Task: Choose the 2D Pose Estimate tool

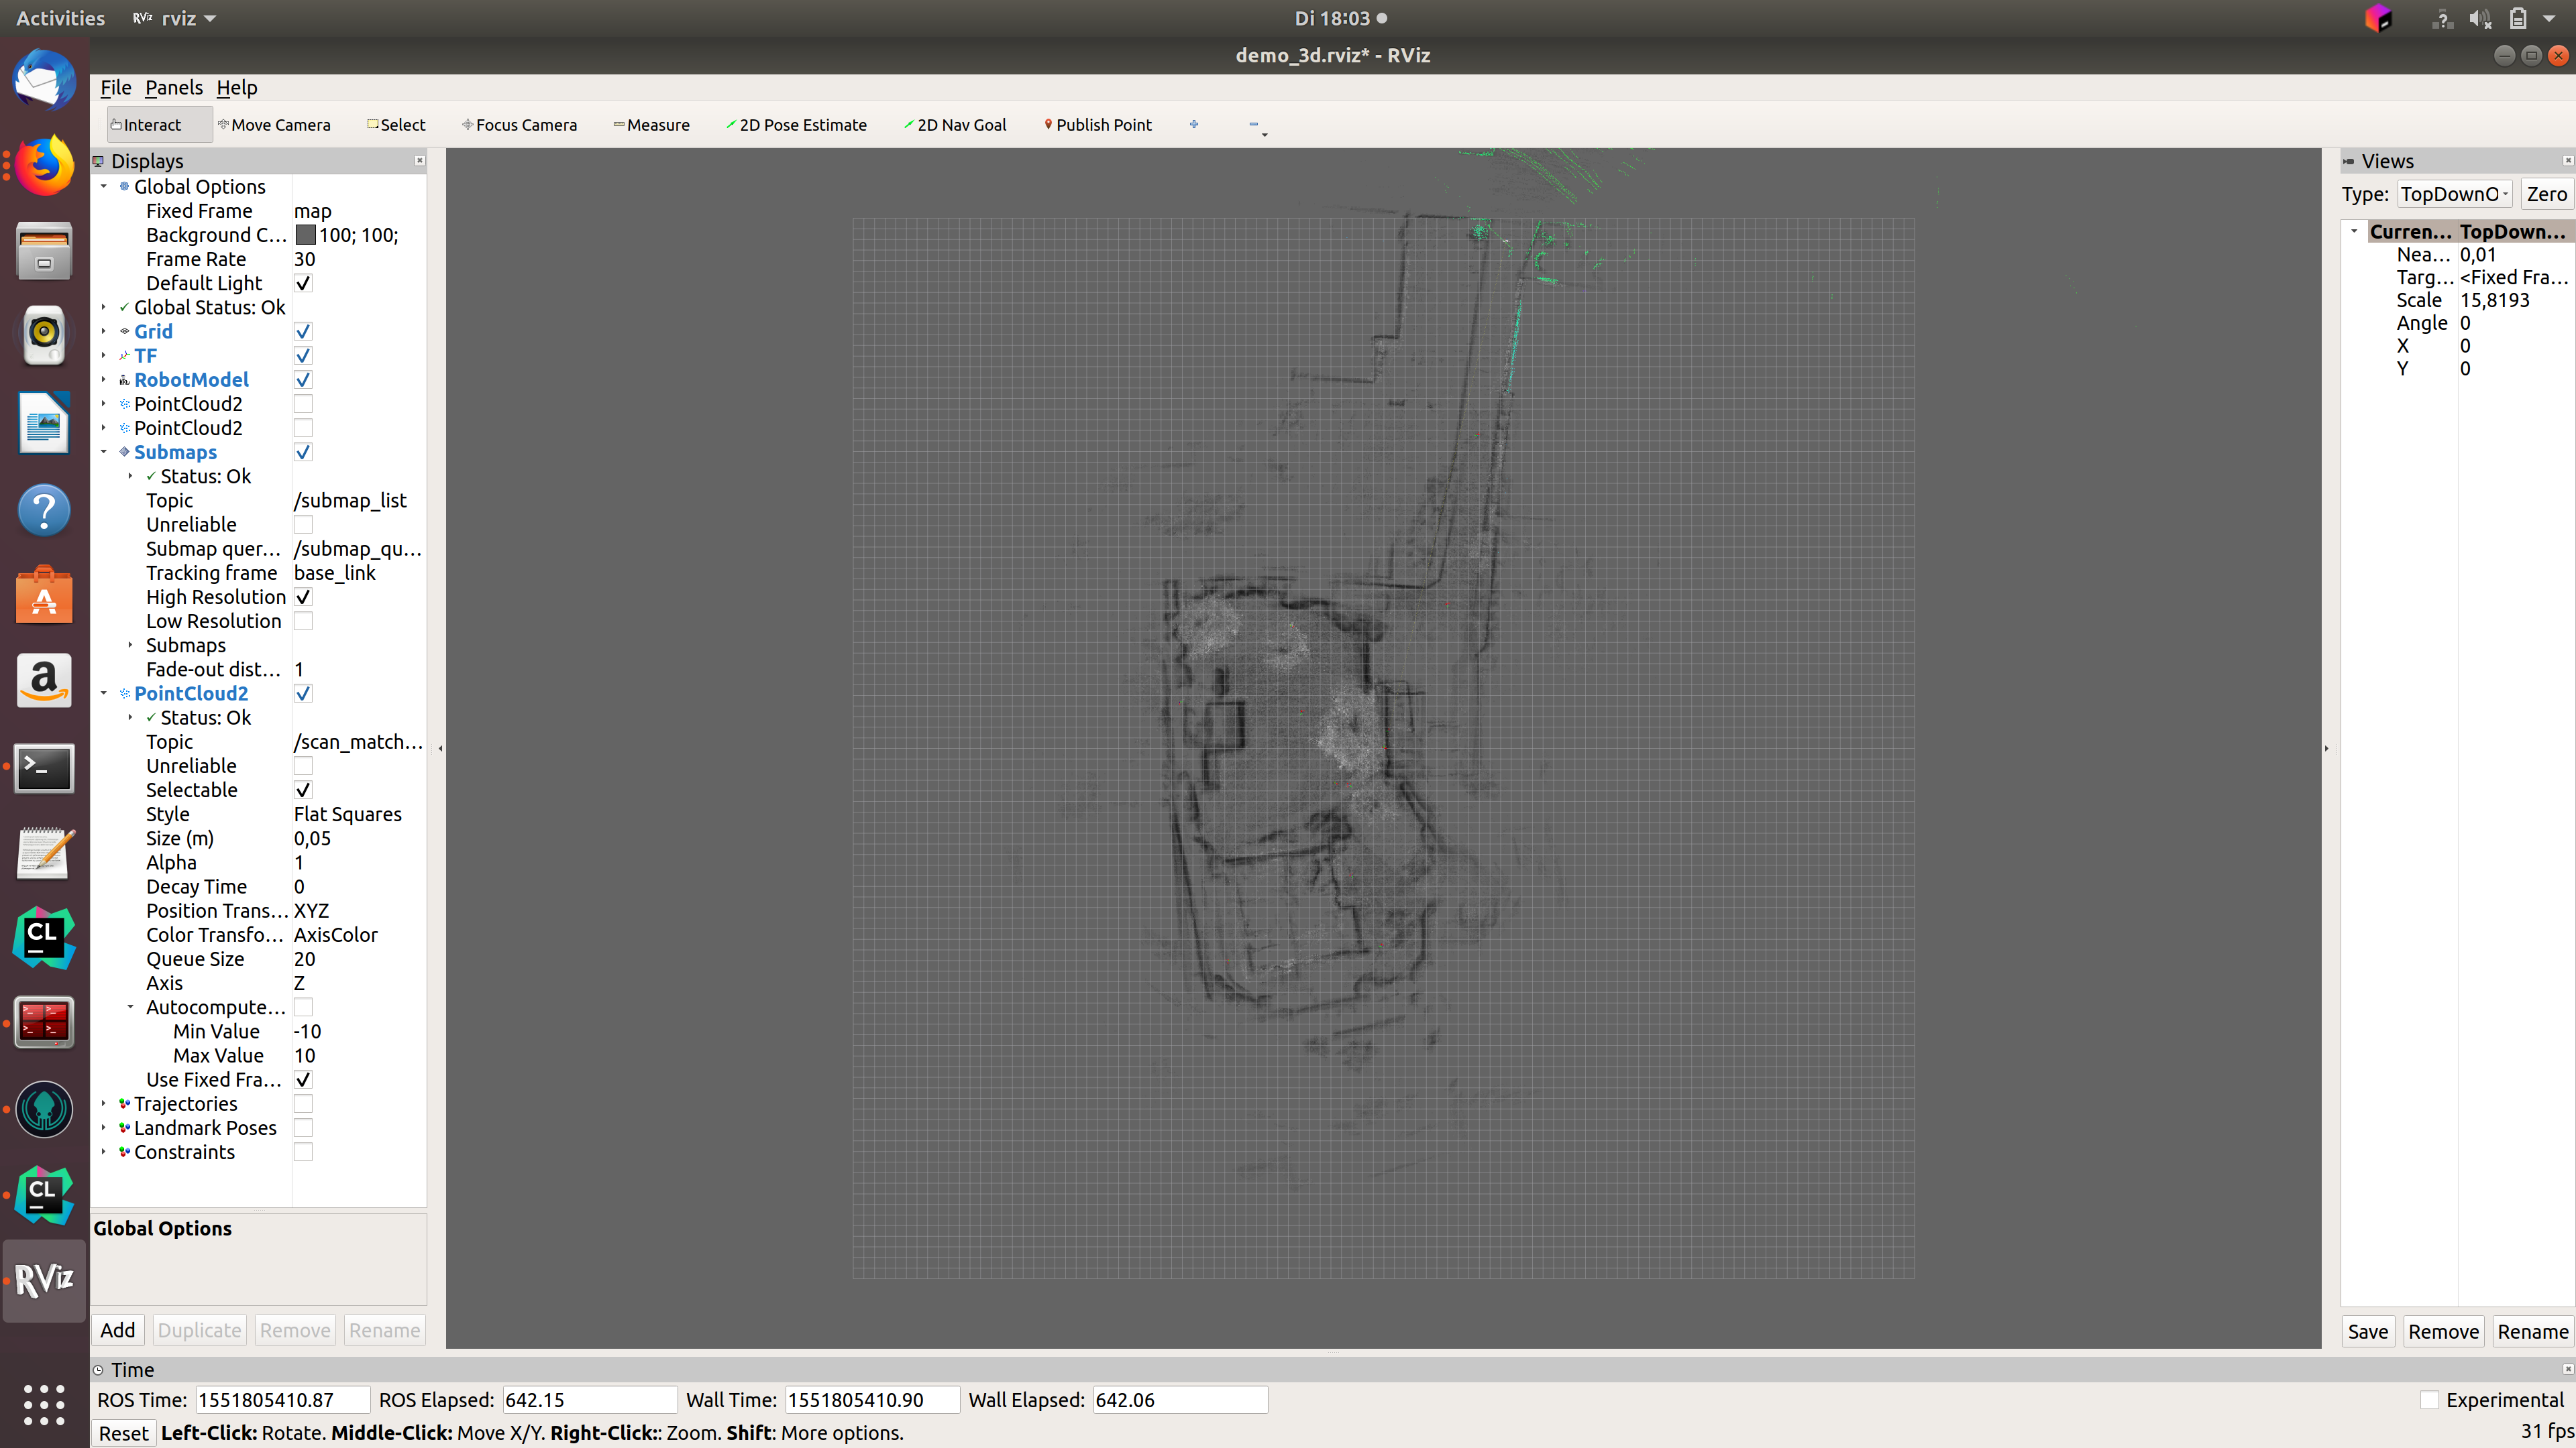Action: point(796,125)
